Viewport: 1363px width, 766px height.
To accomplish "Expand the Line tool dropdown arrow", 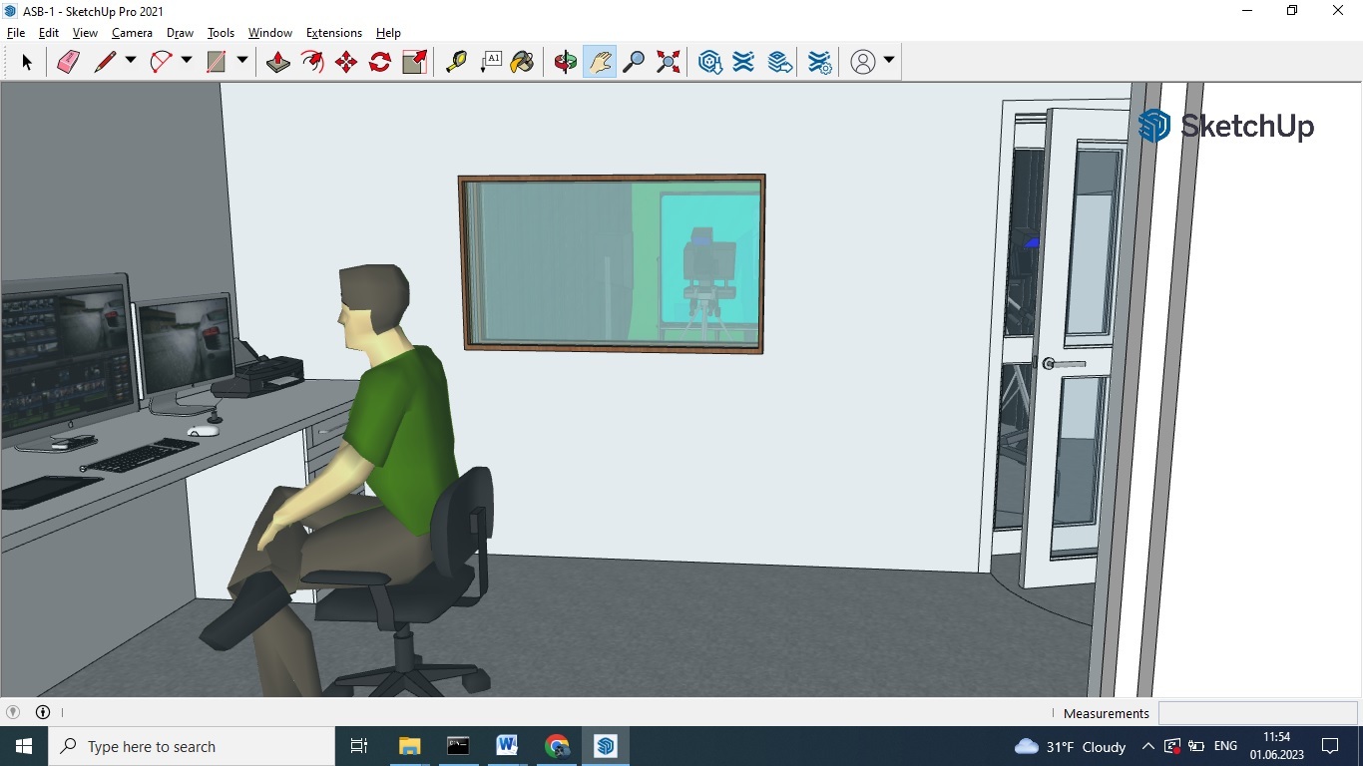I will [x=131, y=61].
